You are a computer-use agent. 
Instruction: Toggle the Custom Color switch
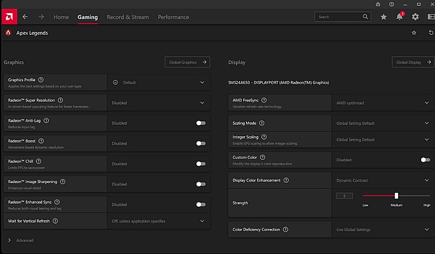pyautogui.click(x=426, y=160)
